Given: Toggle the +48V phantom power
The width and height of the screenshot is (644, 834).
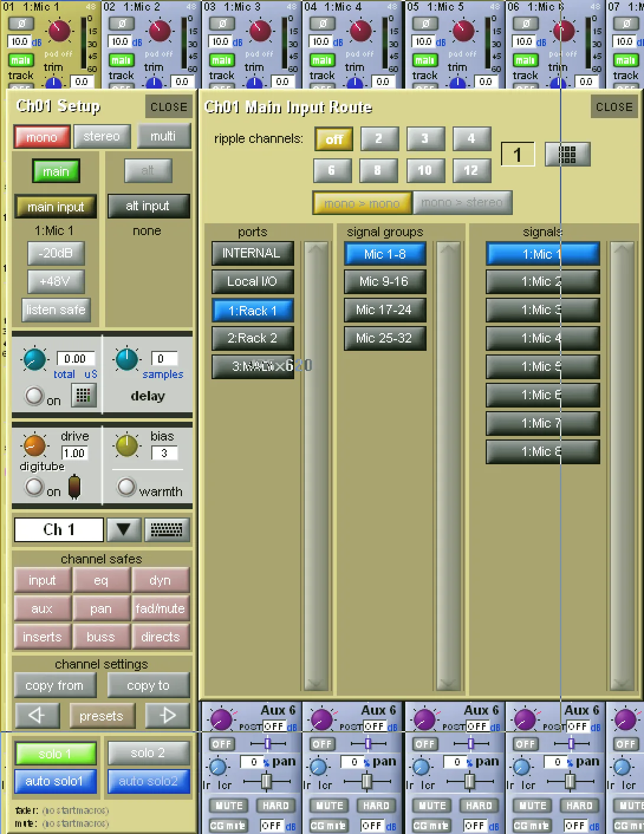Looking at the screenshot, I should 56,281.
